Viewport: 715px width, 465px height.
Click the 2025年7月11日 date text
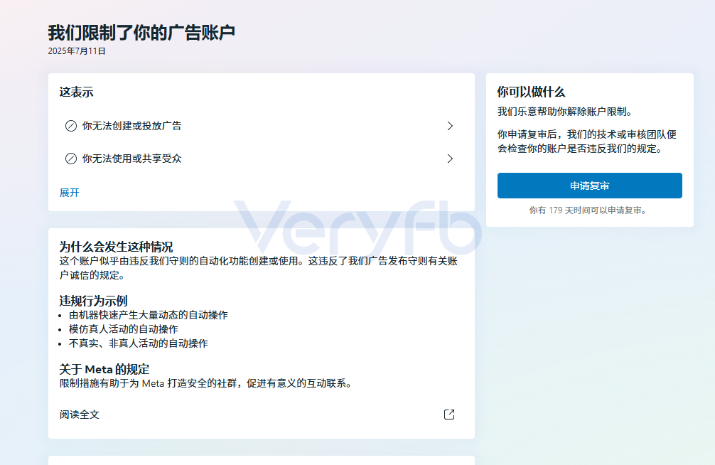pyautogui.click(x=77, y=51)
